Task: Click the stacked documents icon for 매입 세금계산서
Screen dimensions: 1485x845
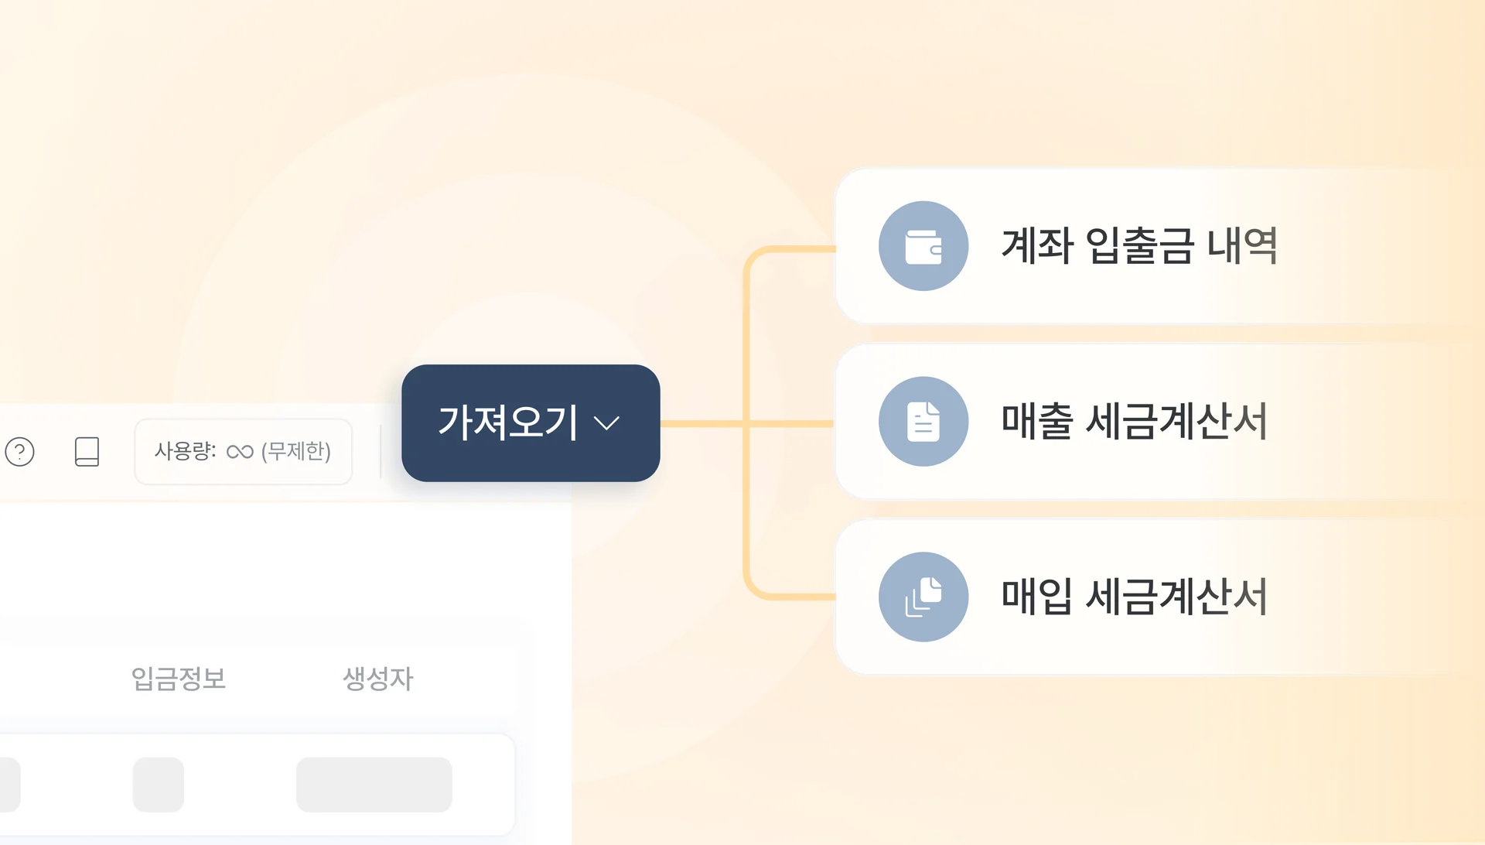Action: click(x=923, y=597)
